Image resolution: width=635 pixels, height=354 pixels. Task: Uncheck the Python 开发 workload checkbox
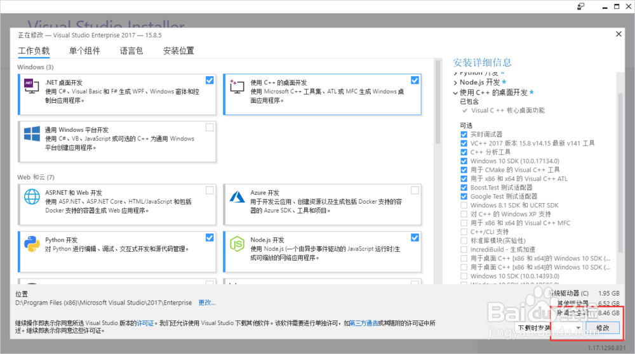tap(210, 237)
